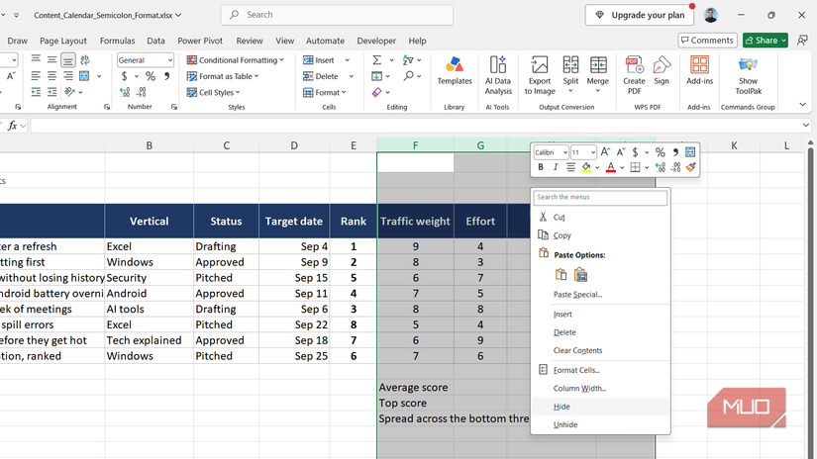Screen dimensions: 817x459
Task: Select Unhide in the context menu
Action: point(600,424)
